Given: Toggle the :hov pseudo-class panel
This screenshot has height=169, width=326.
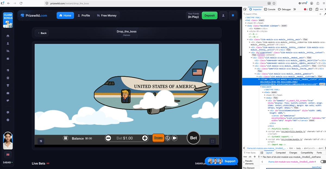Looking at the screenshot, I should [x=245, y=157].
